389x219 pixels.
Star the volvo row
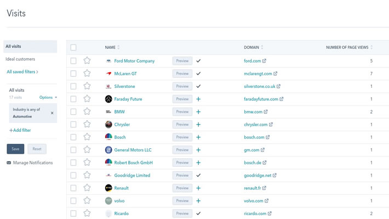(87, 200)
